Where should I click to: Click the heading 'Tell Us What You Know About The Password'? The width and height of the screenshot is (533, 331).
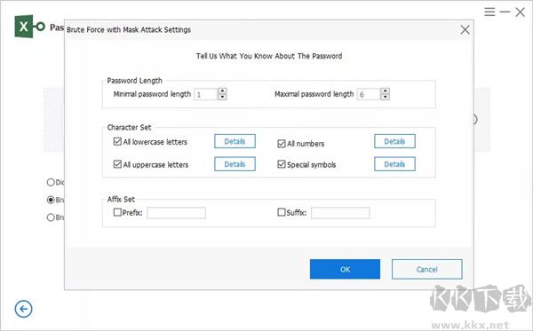(x=269, y=56)
